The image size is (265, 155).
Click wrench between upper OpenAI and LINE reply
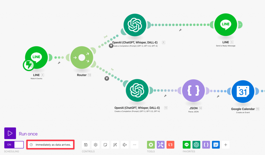pos(180,30)
